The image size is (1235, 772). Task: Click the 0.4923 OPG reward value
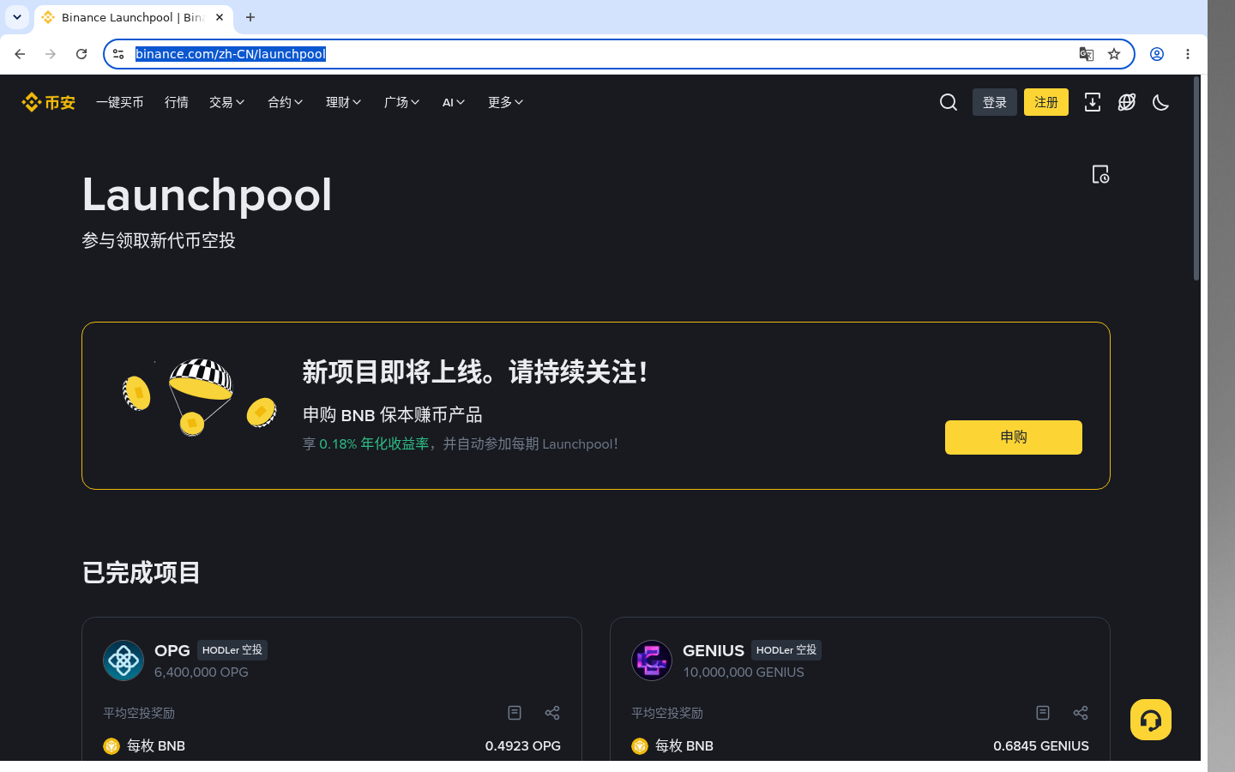(523, 746)
